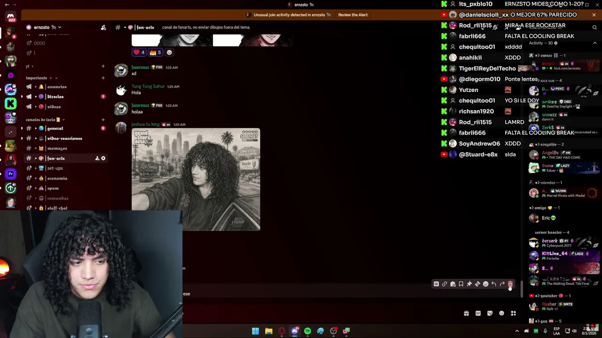
Task: Open Discord from the taskbar
Action: pos(294,331)
